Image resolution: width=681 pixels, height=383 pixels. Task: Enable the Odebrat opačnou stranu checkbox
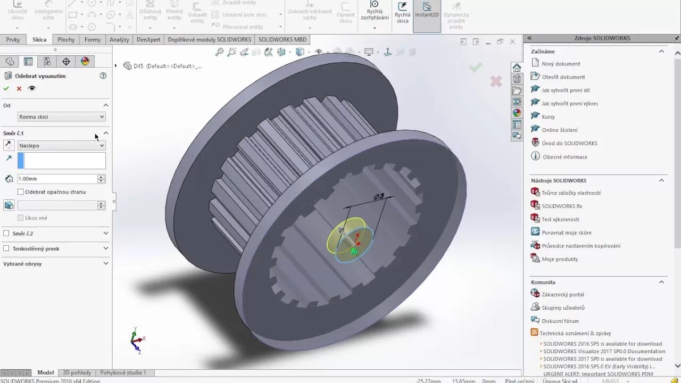tap(21, 191)
